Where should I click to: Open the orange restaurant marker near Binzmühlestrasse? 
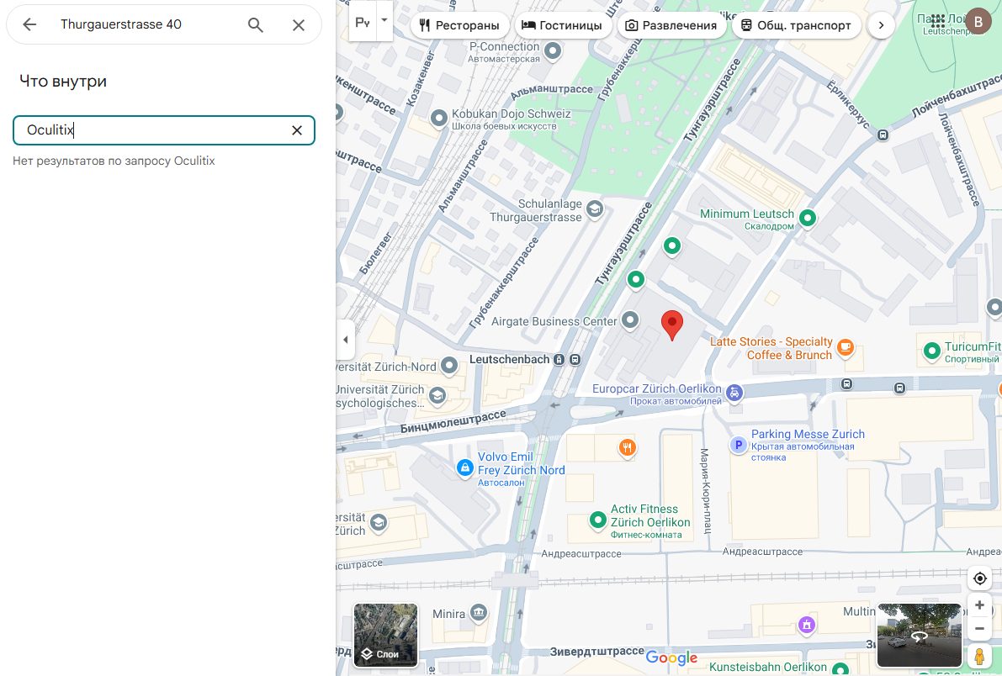tap(627, 447)
